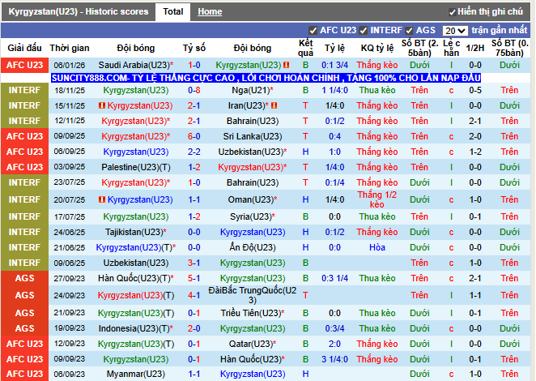Open Indonesia(U23)(T) team link
536x381 pixels.
(x=136, y=328)
